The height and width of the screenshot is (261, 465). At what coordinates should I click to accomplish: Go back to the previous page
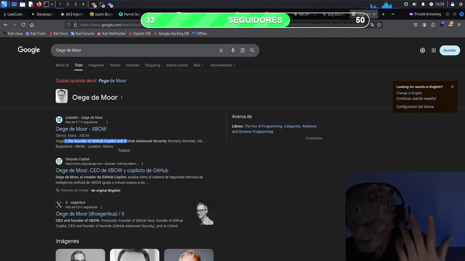click(6, 25)
